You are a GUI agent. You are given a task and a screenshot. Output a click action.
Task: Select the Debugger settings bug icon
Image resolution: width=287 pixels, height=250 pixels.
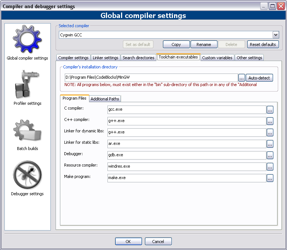coord(27,176)
